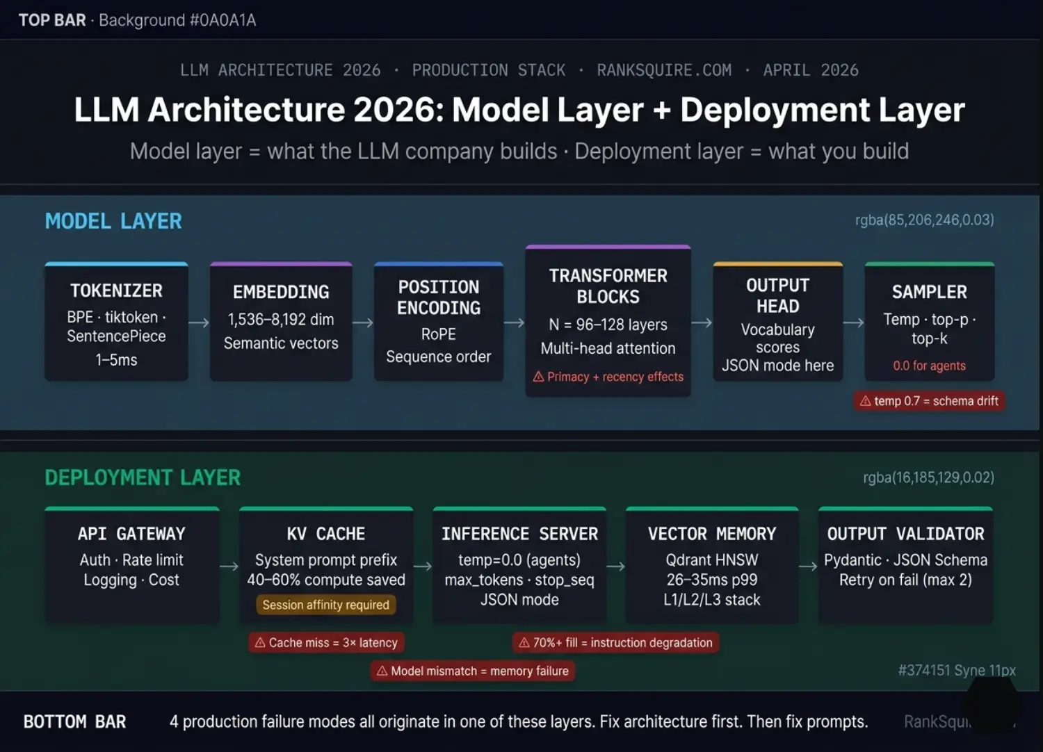The height and width of the screenshot is (752, 1043).
Task: Click arrow between Position Encoding and Transformer Blocks
Action: (x=514, y=322)
